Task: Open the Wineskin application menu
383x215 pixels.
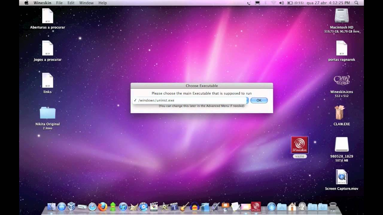Action: (42, 3)
